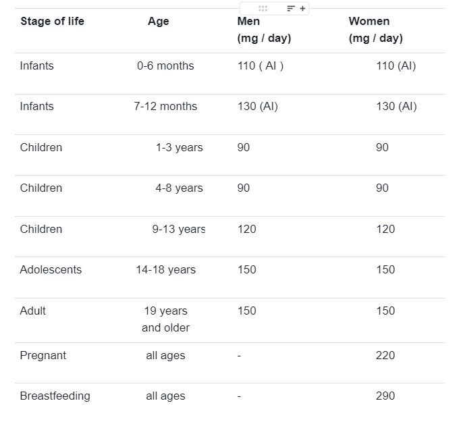This screenshot has width=463, height=426.
Task: Click the 'Pregnant' row label
Action: (43, 356)
